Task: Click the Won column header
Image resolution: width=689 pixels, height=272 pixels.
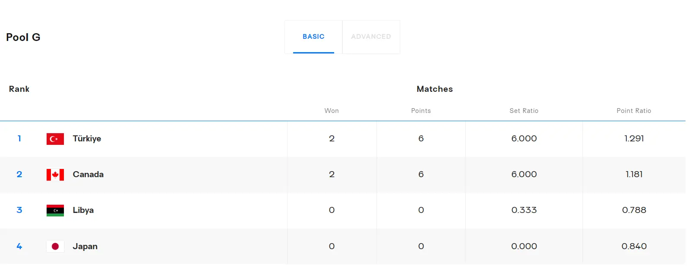Action: (332, 111)
